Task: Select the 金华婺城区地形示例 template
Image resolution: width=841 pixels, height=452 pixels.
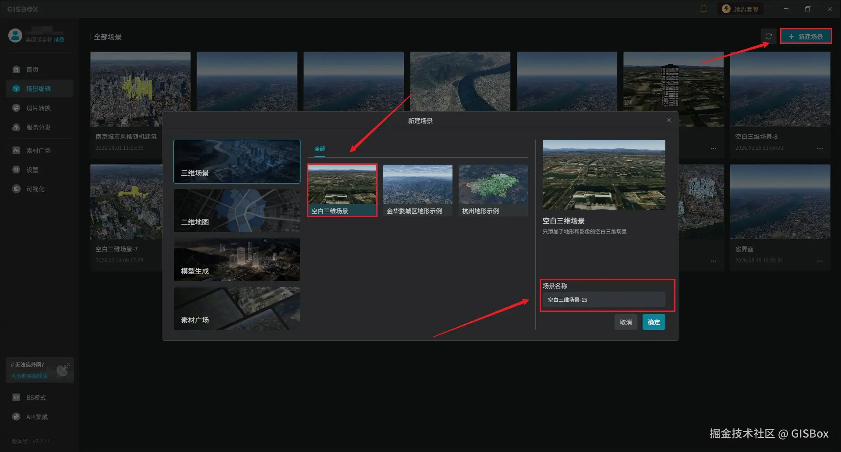Action: point(418,190)
